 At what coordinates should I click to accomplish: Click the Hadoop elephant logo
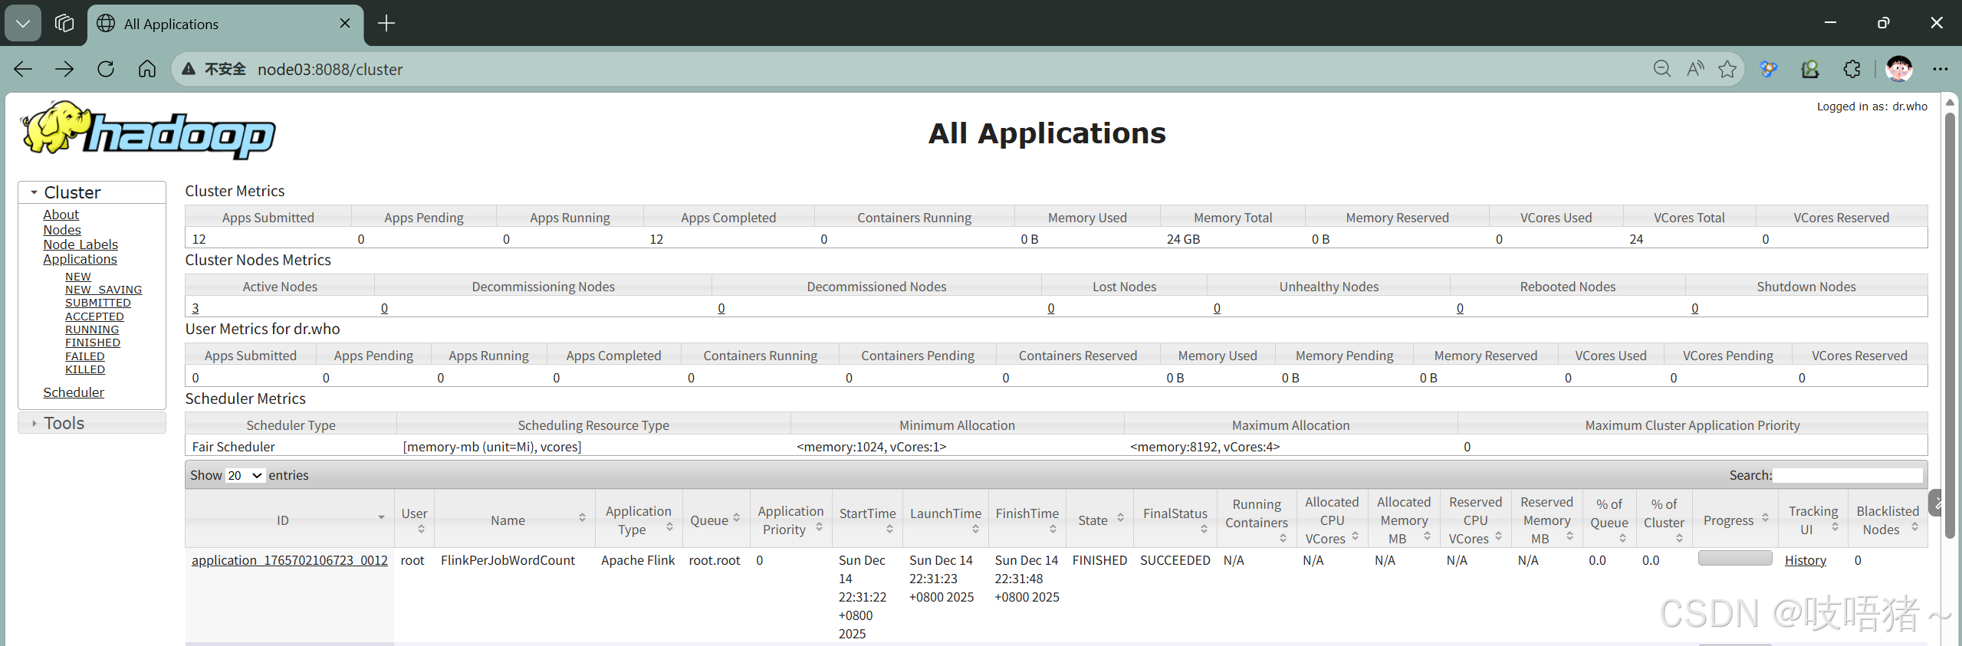(x=148, y=130)
